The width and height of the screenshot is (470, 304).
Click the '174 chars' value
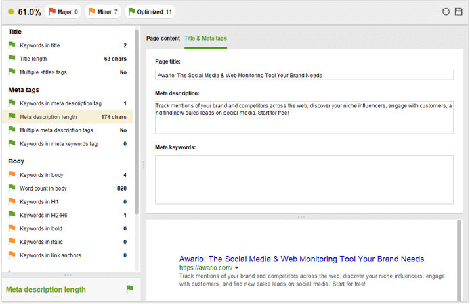114,117
